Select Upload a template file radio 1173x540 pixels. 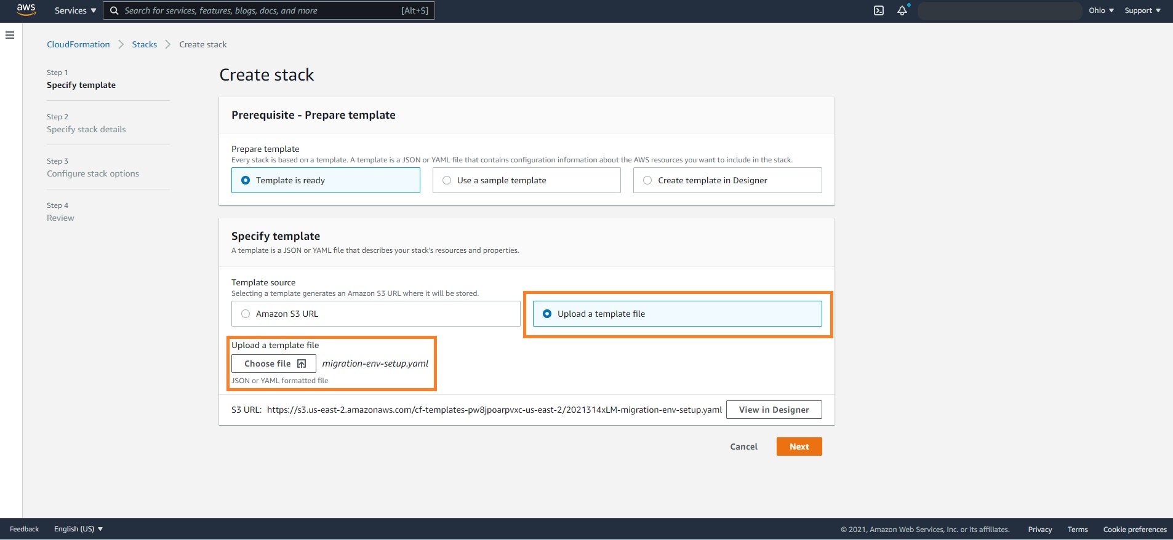click(x=677, y=314)
